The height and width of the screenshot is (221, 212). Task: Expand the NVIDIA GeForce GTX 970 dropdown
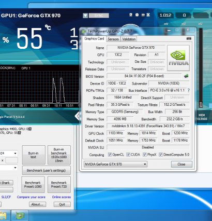[x=115, y=164]
